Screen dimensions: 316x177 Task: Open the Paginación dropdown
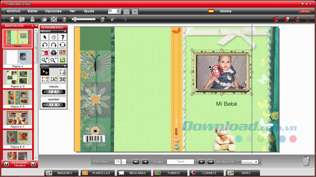pyautogui.click(x=250, y=162)
